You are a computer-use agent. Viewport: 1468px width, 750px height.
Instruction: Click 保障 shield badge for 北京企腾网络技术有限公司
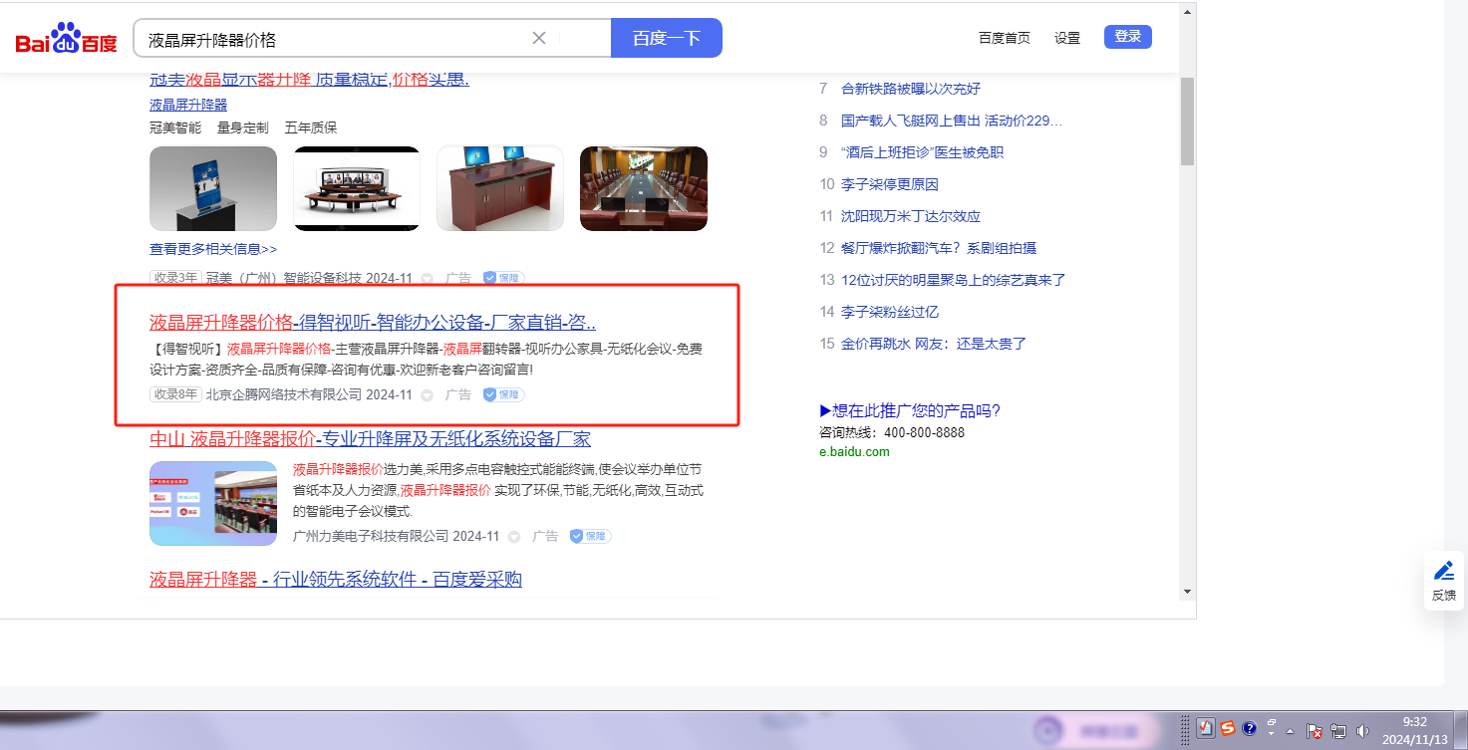(x=503, y=394)
